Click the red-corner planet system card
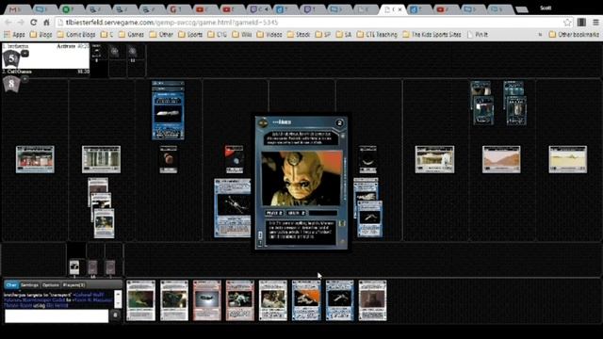The image size is (603, 339). [x=235, y=159]
